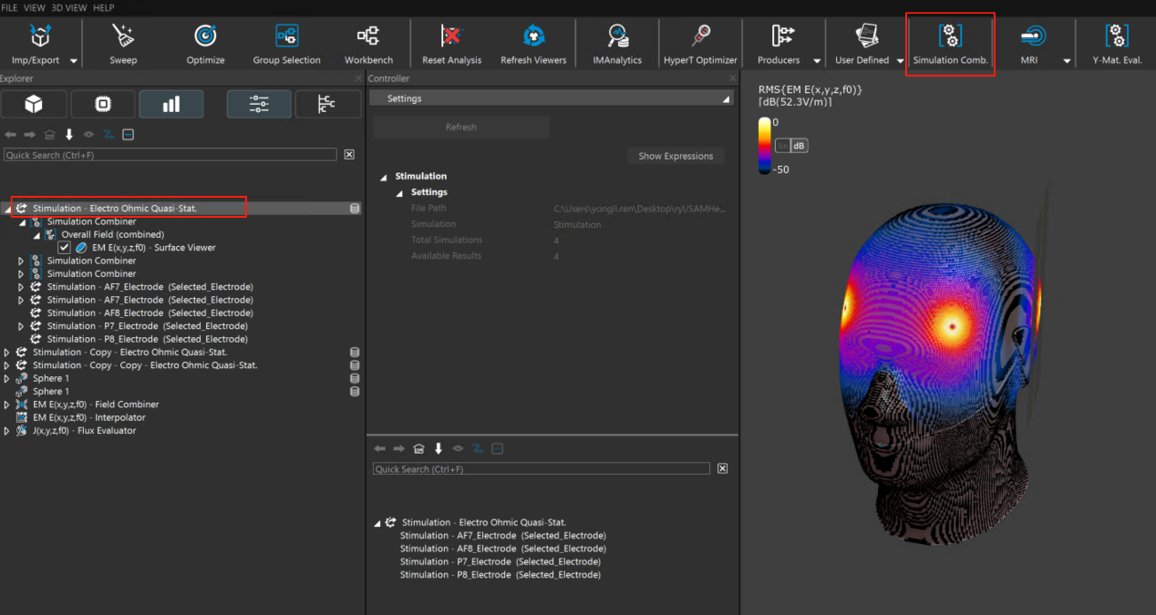The image size is (1156, 615).
Task: Open the Workbench tool
Action: pyautogui.click(x=368, y=36)
